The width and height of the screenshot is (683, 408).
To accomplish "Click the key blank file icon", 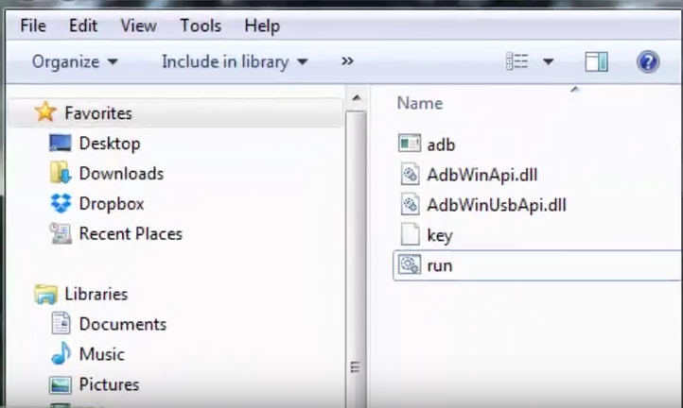I will (x=410, y=234).
